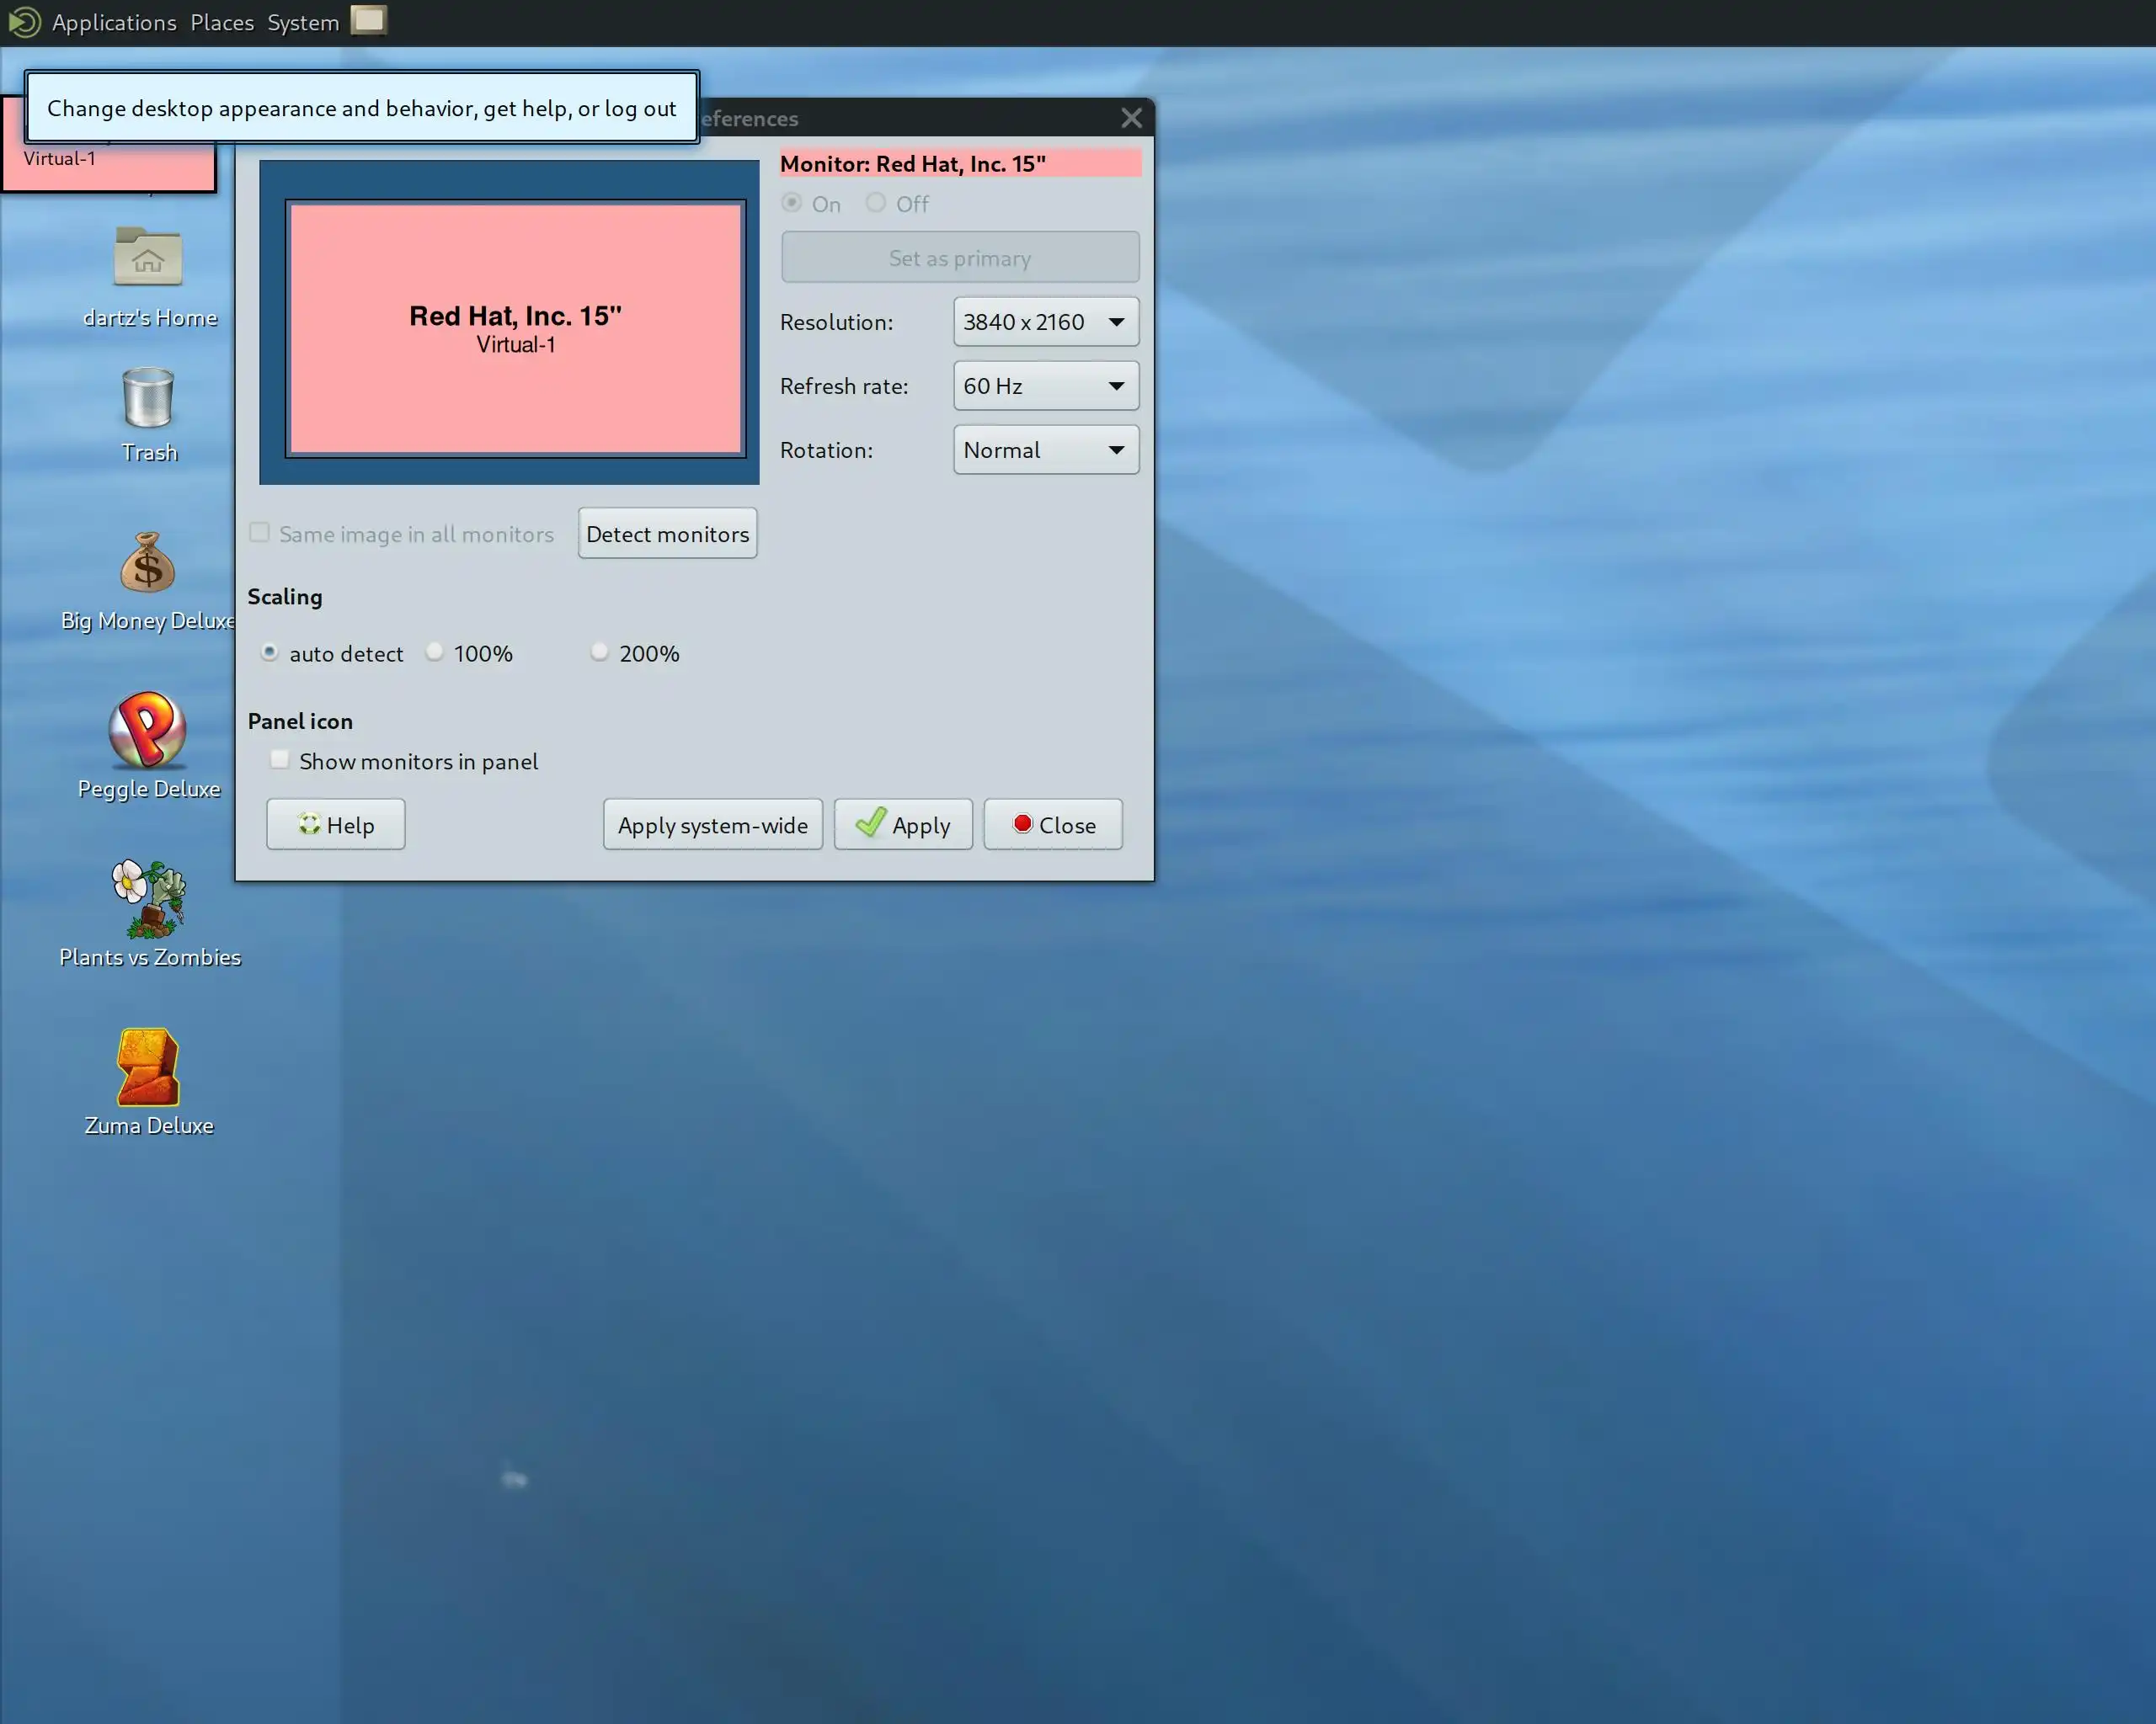The width and height of the screenshot is (2156, 1724).
Task: Open the Places menu
Action: pos(222,22)
